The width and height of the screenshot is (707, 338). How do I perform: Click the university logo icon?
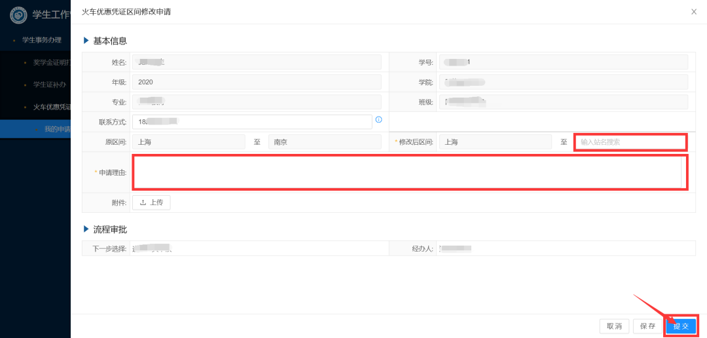(18, 14)
